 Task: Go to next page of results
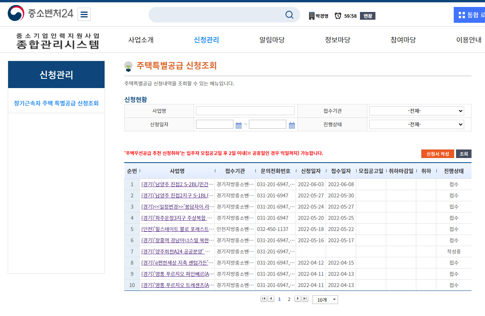(x=297, y=299)
